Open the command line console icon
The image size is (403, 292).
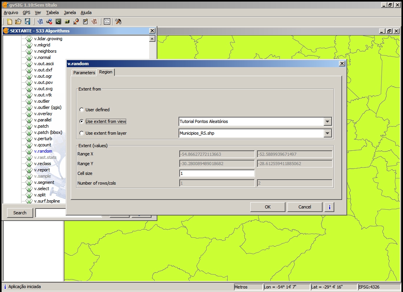[58, 21]
